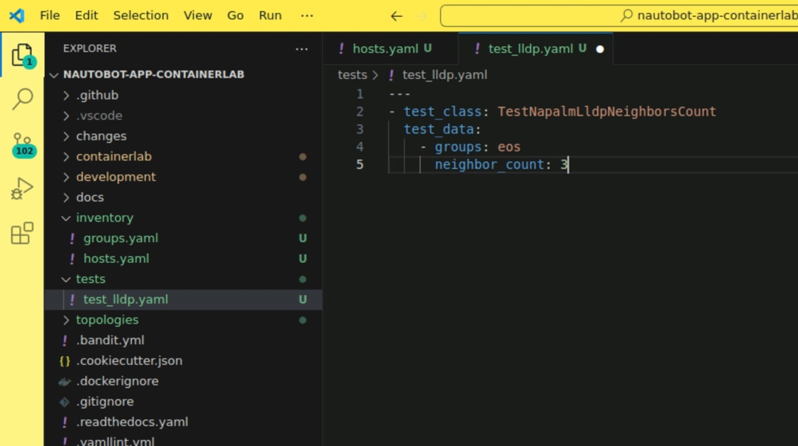
Task: Open the Search view icon
Action: point(22,99)
